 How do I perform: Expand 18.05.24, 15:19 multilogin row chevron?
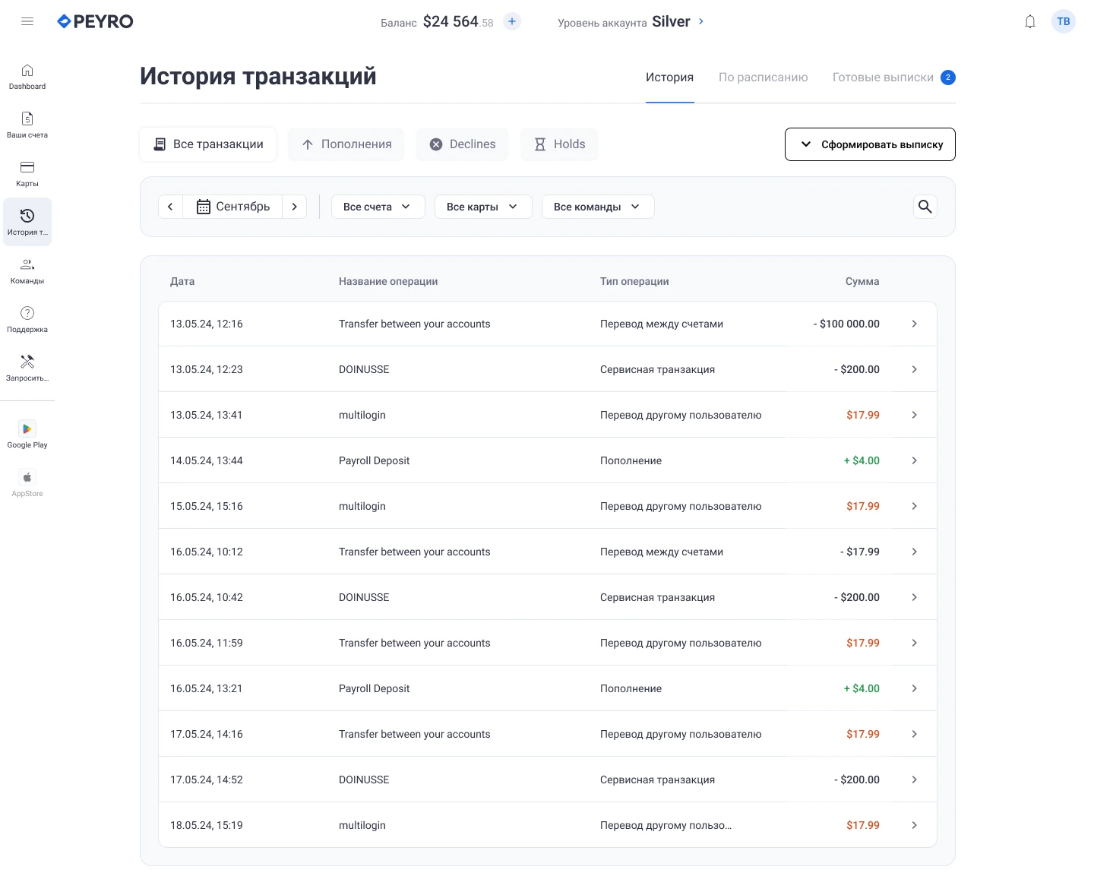pos(914,825)
